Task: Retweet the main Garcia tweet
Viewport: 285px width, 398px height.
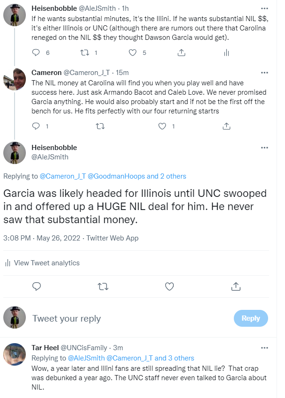Action: (x=103, y=286)
